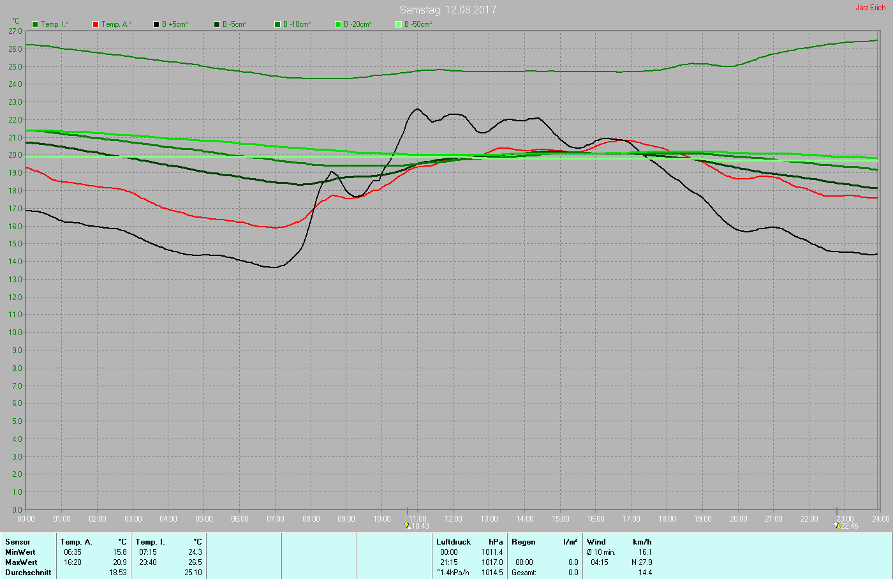Select the Gesamt: rain total label
Image resolution: width=893 pixels, height=579 pixels.
(x=524, y=573)
